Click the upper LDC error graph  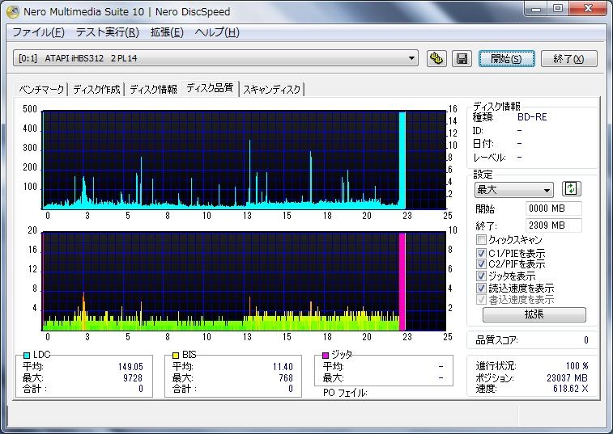click(x=244, y=160)
